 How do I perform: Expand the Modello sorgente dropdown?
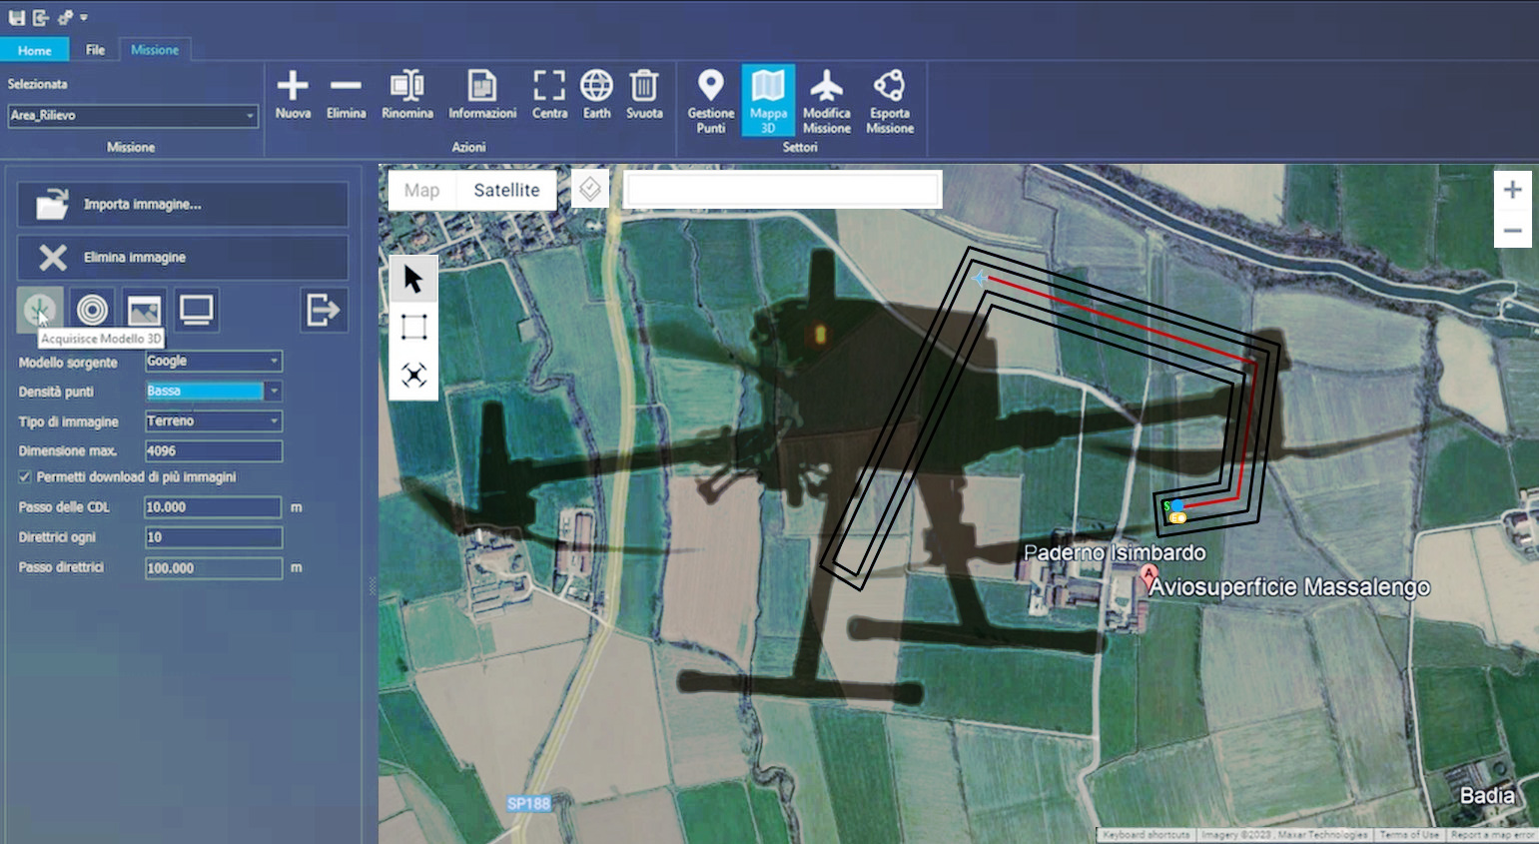(274, 362)
